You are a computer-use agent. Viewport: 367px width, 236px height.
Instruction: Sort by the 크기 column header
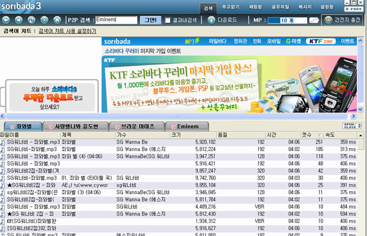coord(193,135)
